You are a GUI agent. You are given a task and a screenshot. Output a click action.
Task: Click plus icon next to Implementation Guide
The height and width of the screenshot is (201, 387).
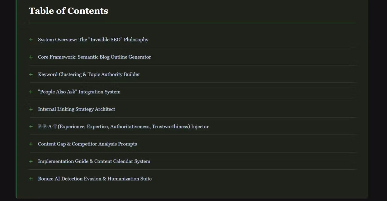(31, 161)
